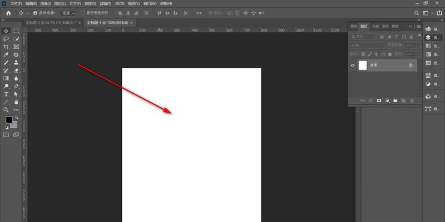Open the toolbox's edit toolbar three-dots menu
The width and height of the screenshot is (445, 222).
[x=16, y=110]
